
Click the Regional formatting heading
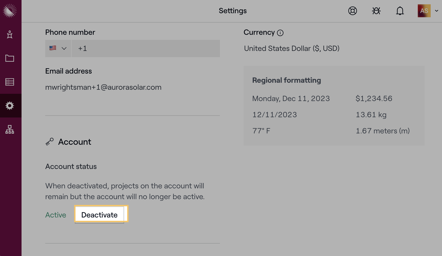click(x=286, y=80)
